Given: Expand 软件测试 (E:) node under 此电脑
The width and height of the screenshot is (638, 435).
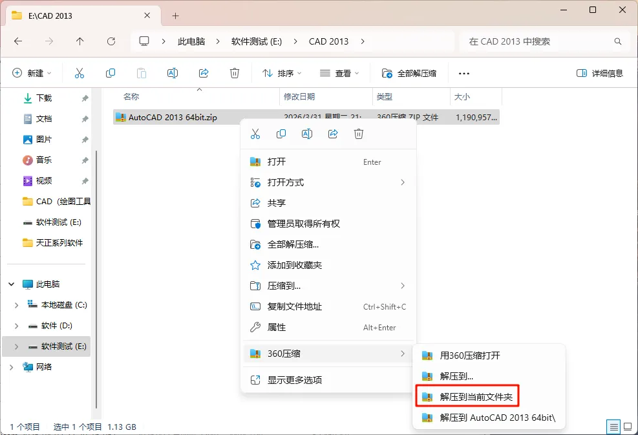Looking at the screenshot, I should 16,346.
